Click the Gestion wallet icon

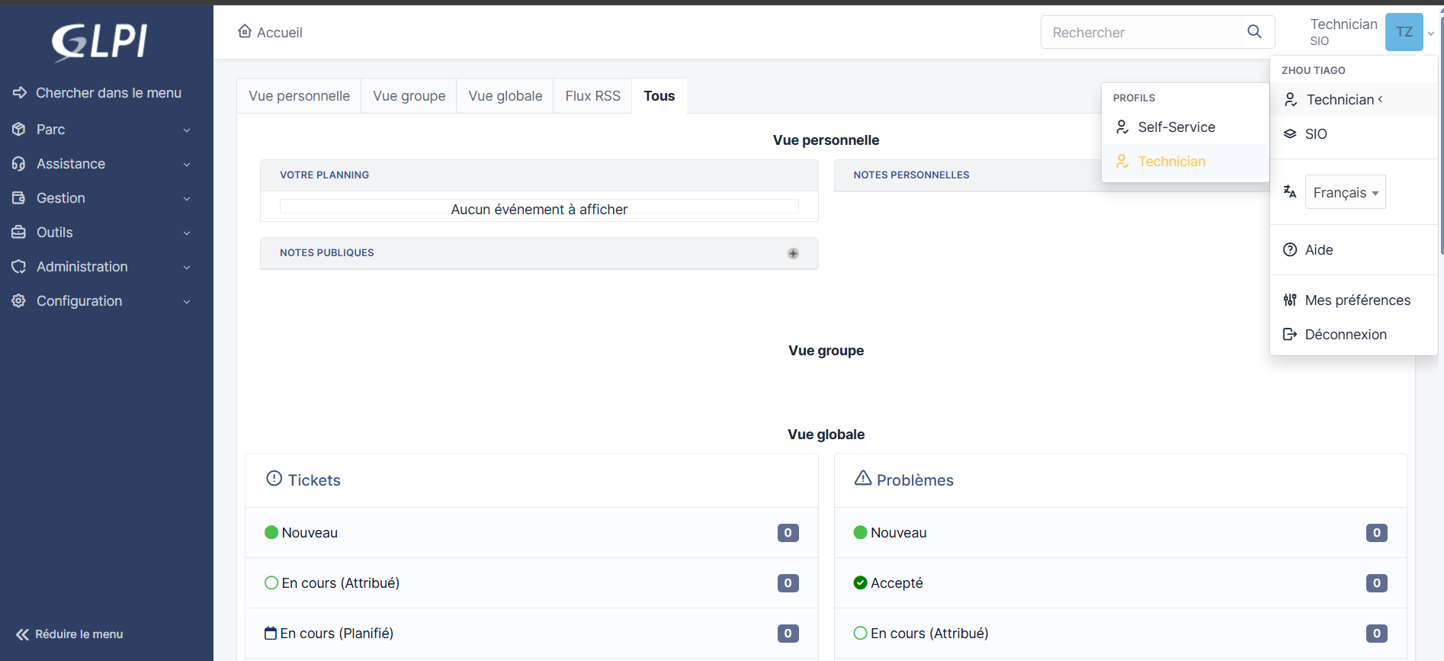coord(19,197)
